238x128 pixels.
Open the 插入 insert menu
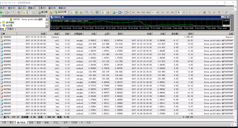point(22,8)
